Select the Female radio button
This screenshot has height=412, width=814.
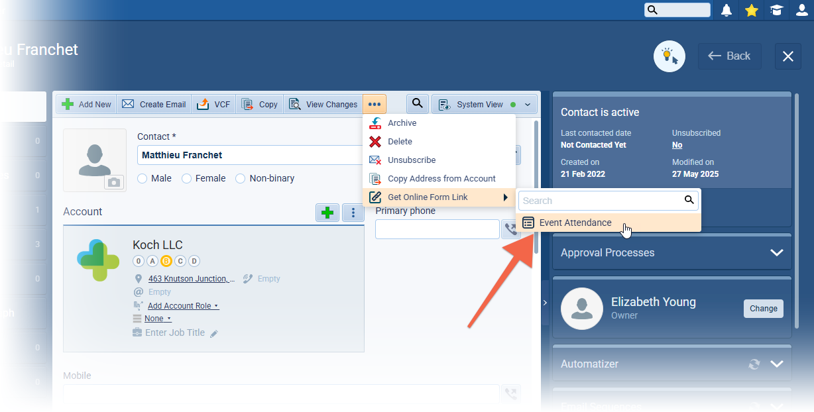(x=186, y=178)
